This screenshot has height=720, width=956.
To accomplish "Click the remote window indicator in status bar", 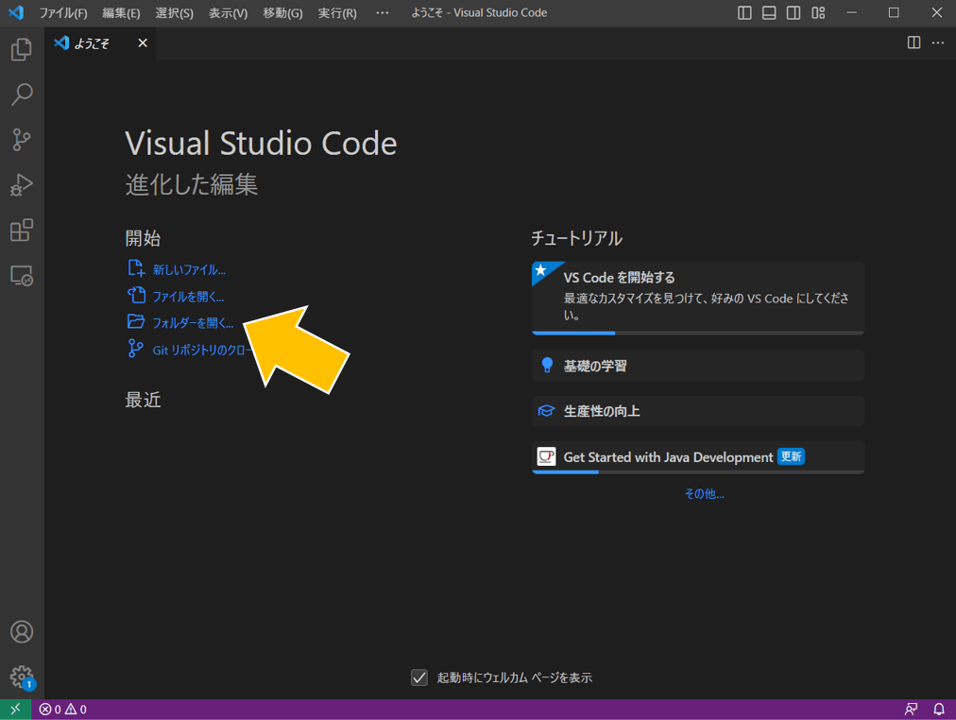I will 15,709.
